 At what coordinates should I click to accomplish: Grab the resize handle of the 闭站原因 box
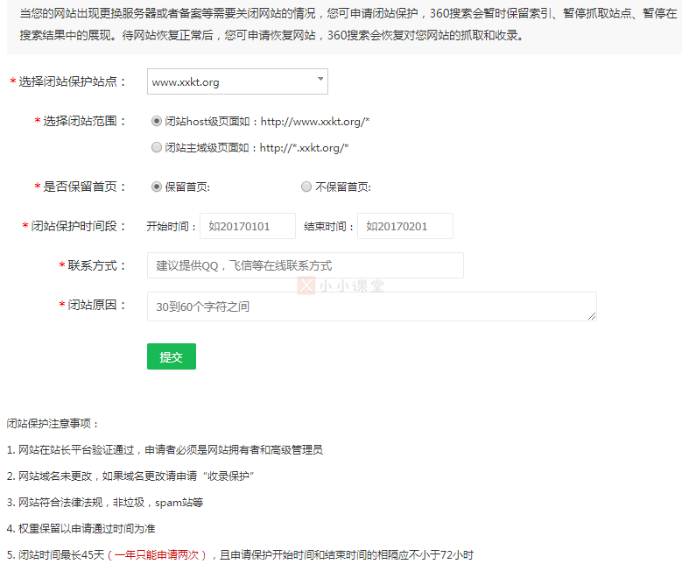point(592,316)
